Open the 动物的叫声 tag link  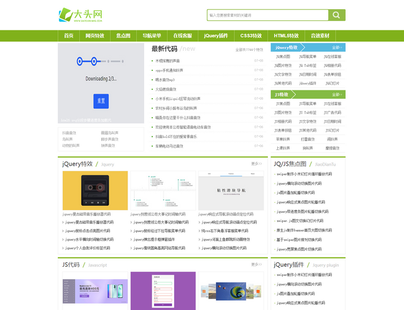point(71,146)
